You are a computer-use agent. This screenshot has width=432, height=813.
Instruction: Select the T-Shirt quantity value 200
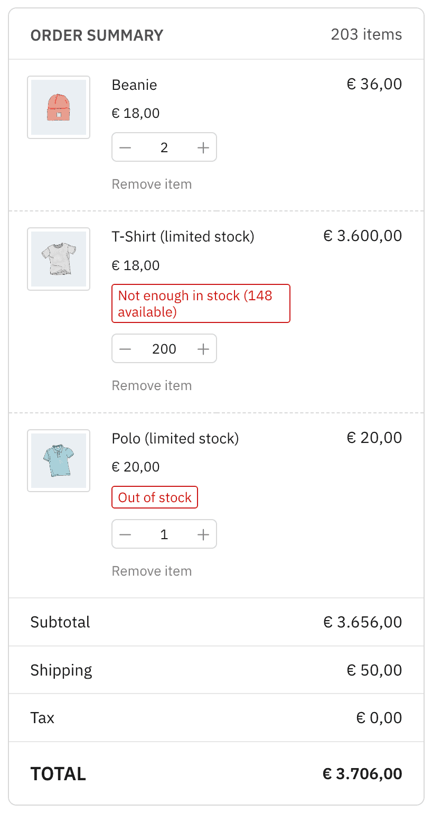(164, 348)
